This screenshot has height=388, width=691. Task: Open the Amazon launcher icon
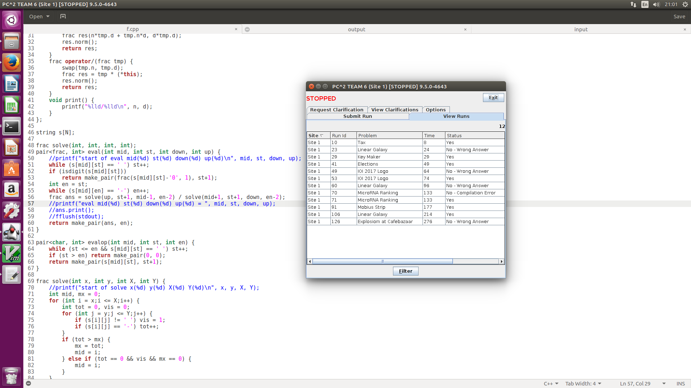[12, 189]
